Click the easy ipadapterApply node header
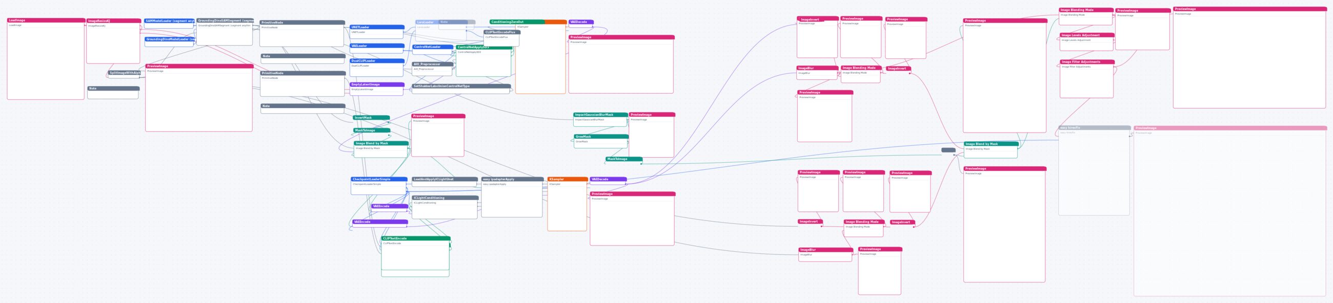The width and height of the screenshot is (1333, 303). [512, 180]
